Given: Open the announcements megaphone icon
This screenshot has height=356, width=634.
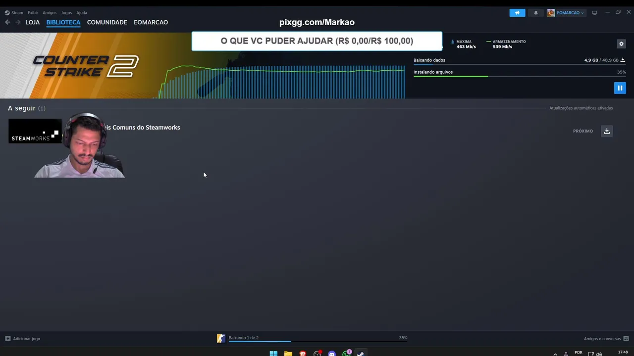Looking at the screenshot, I should tap(517, 13).
